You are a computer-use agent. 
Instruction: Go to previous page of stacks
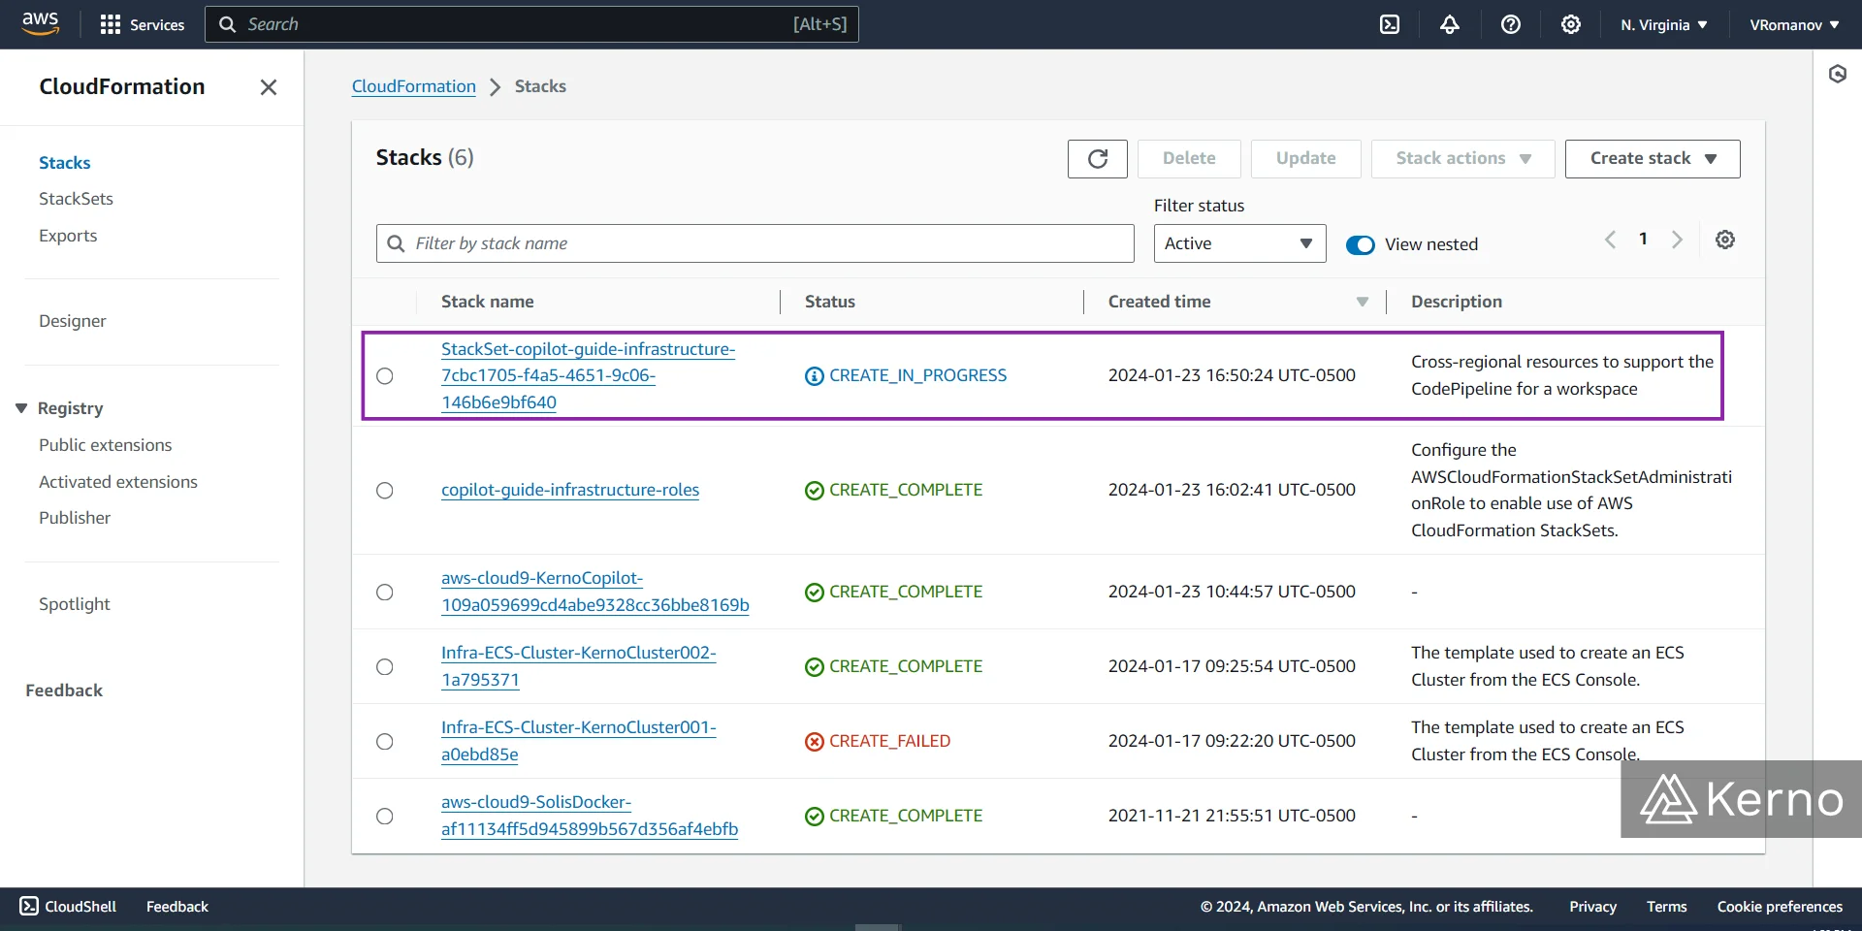[x=1611, y=240]
